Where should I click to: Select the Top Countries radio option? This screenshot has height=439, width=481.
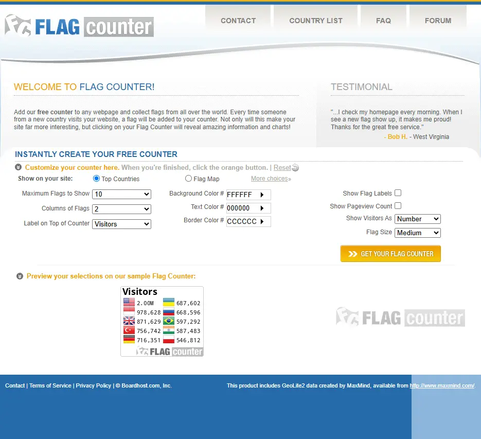96,179
